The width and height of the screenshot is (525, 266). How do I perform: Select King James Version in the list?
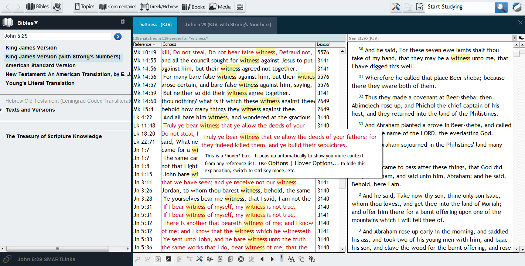click(31, 48)
